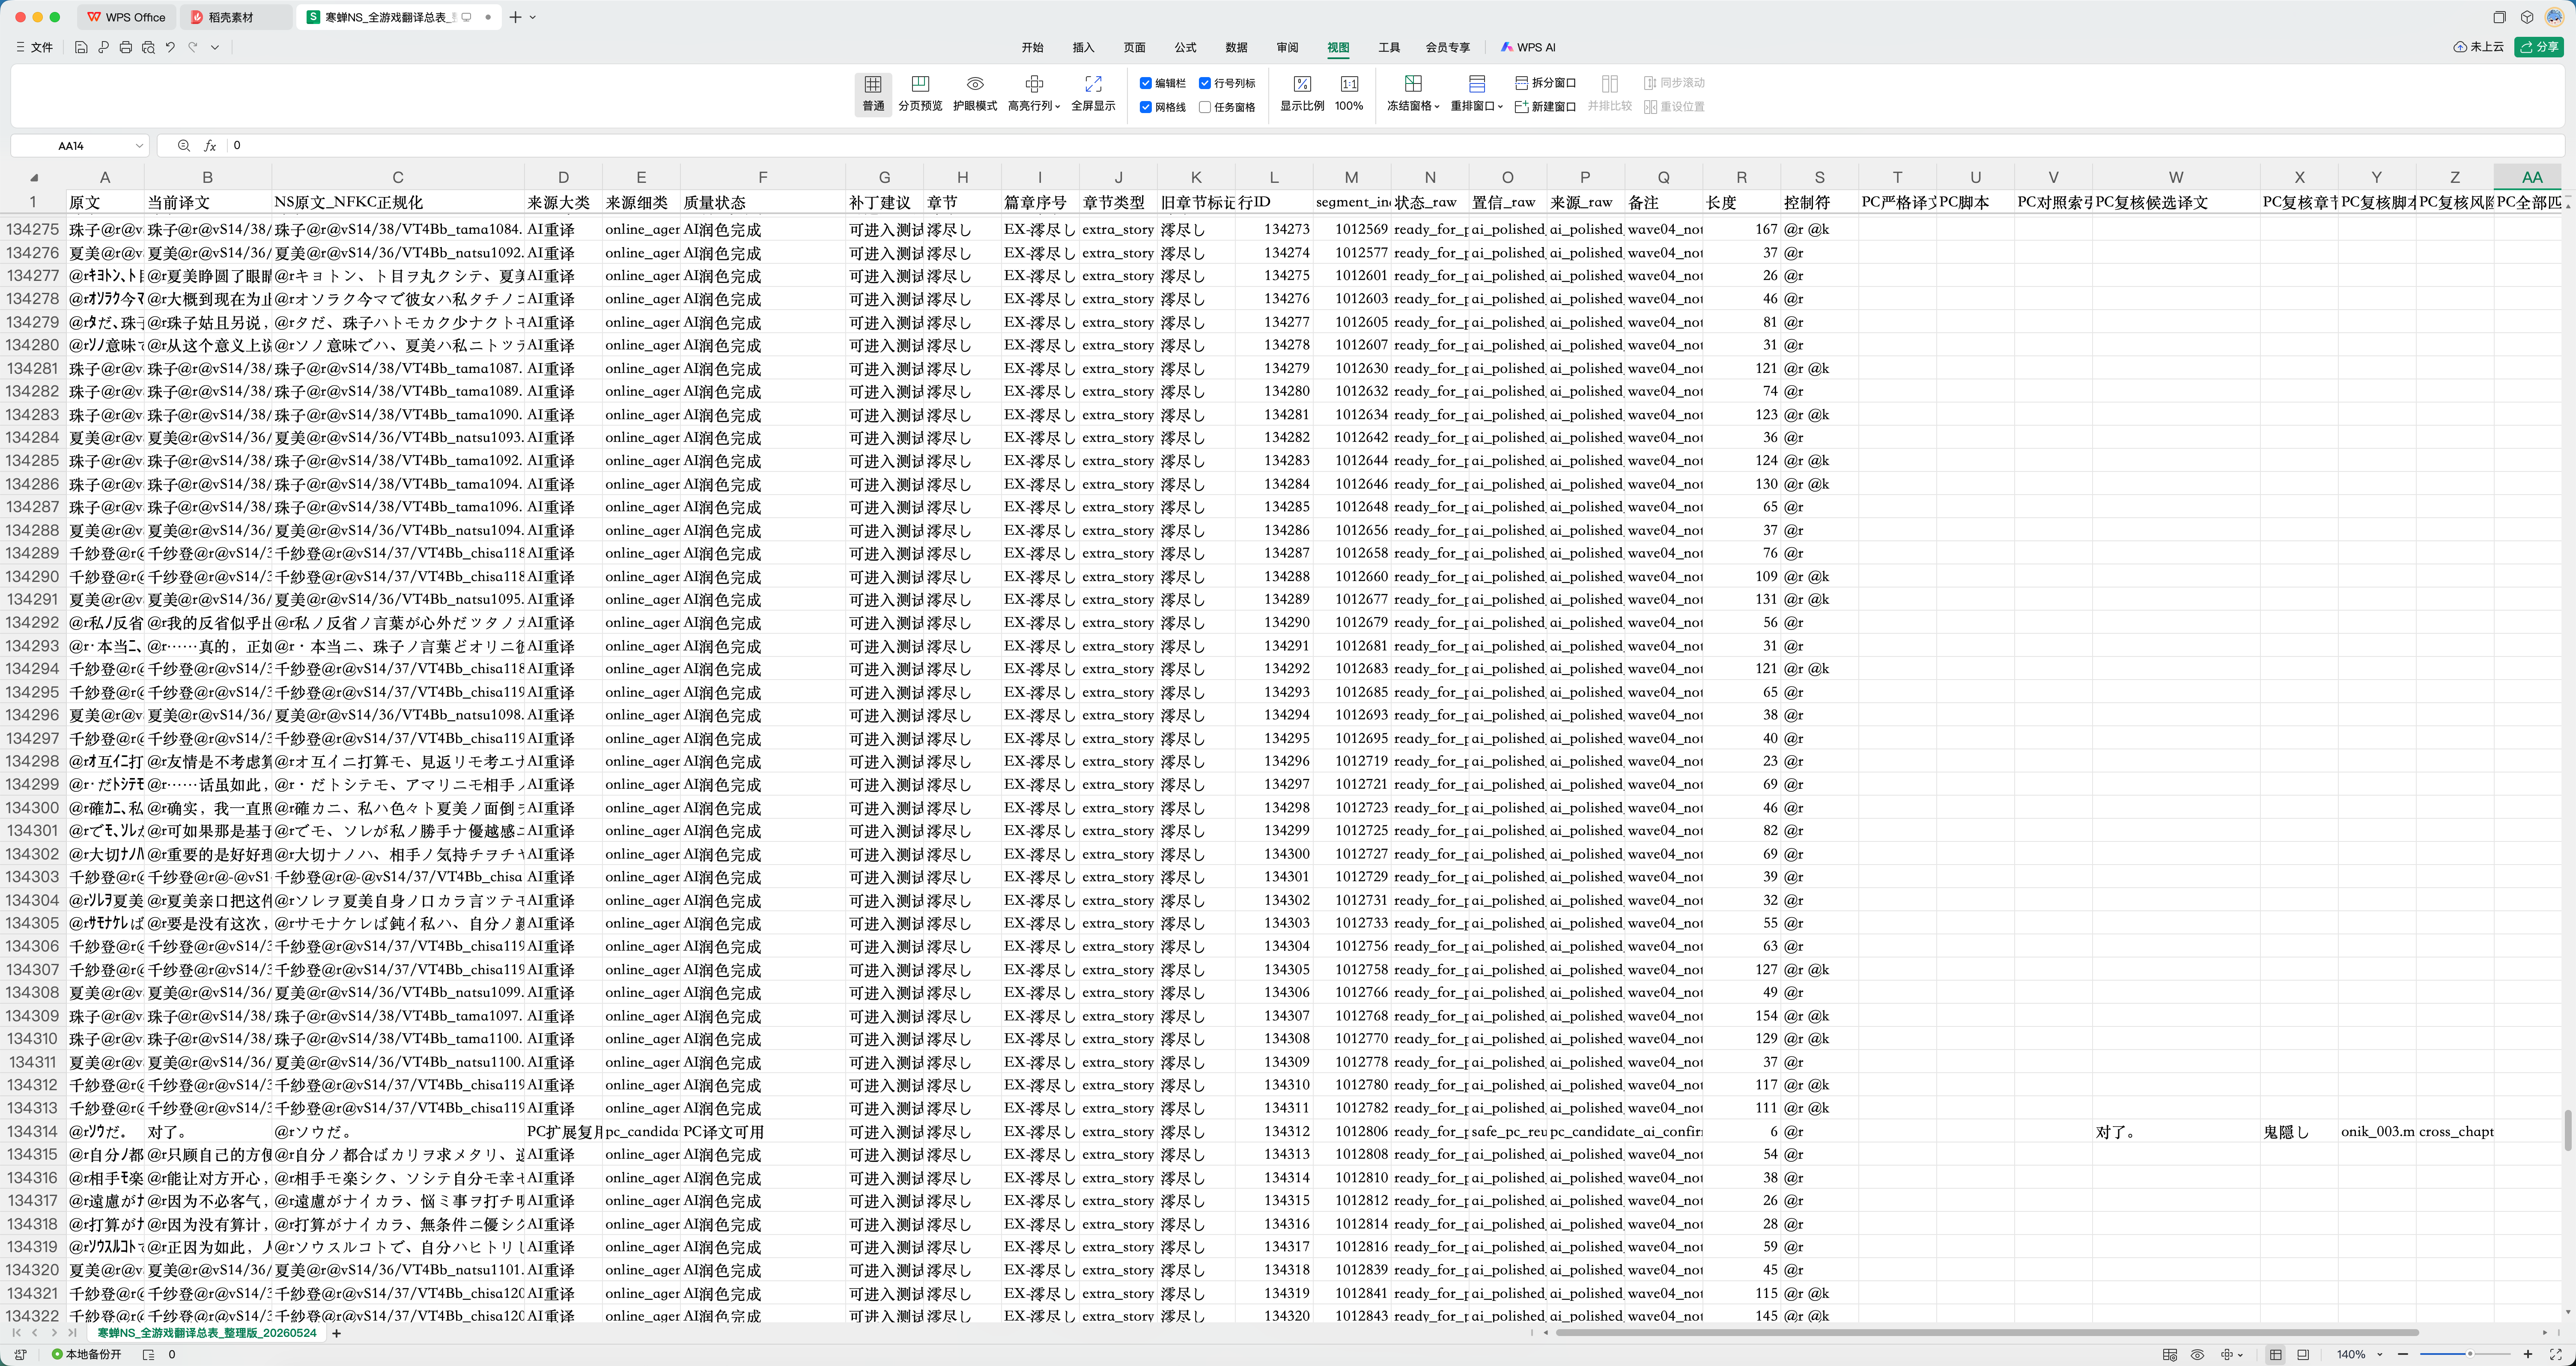Open the 文件 menu

coord(35,47)
